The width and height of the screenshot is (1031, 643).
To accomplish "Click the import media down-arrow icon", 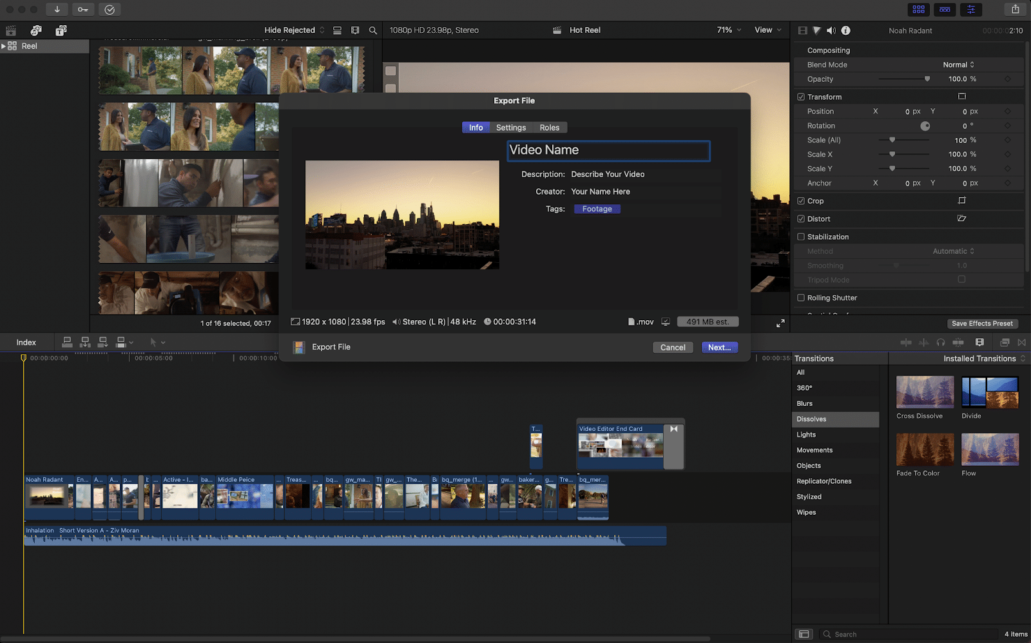I will coord(57,10).
